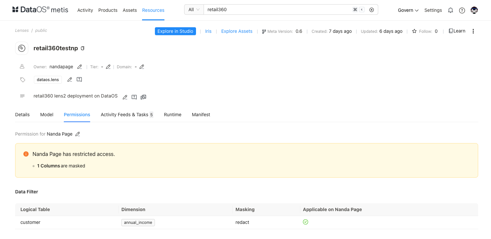Click the green applicable checkmark for customer

tap(306, 222)
